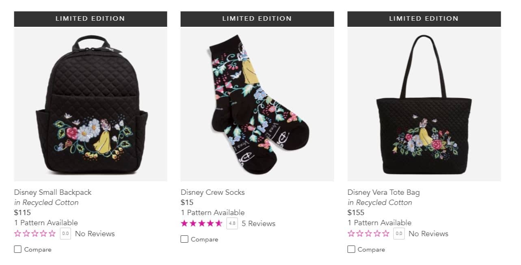Check Compare for Disney Small Backpack
The height and width of the screenshot is (265, 521).
pyautogui.click(x=18, y=249)
